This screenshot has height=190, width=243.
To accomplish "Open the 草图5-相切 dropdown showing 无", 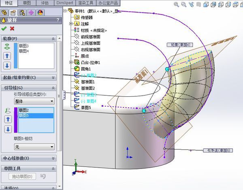I will pyautogui.click(x=34, y=147).
